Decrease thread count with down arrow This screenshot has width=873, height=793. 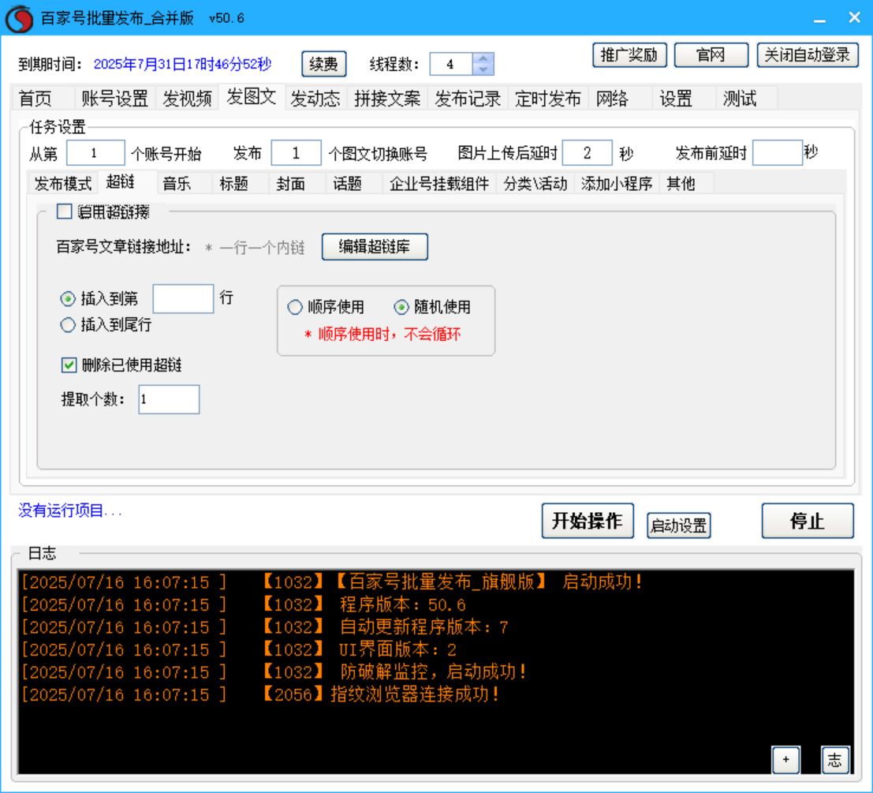[x=483, y=69]
